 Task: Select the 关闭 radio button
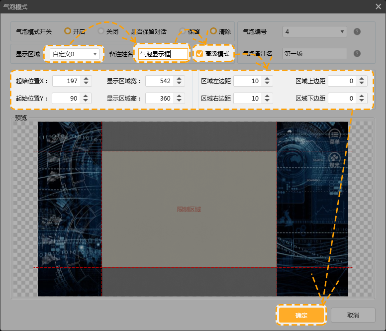pos(101,31)
